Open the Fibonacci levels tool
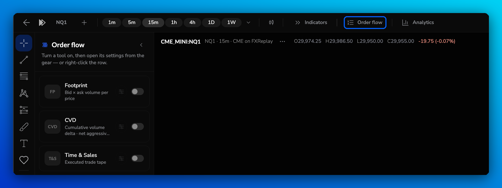The width and height of the screenshot is (502, 188). click(24, 76)
